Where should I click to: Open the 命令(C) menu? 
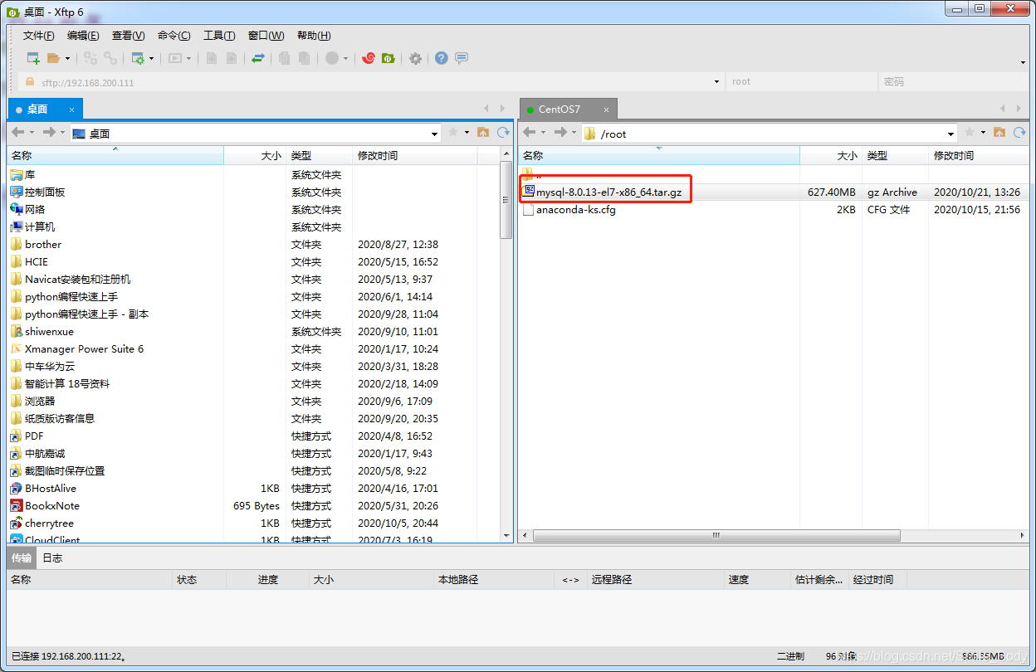pos(173,36)
